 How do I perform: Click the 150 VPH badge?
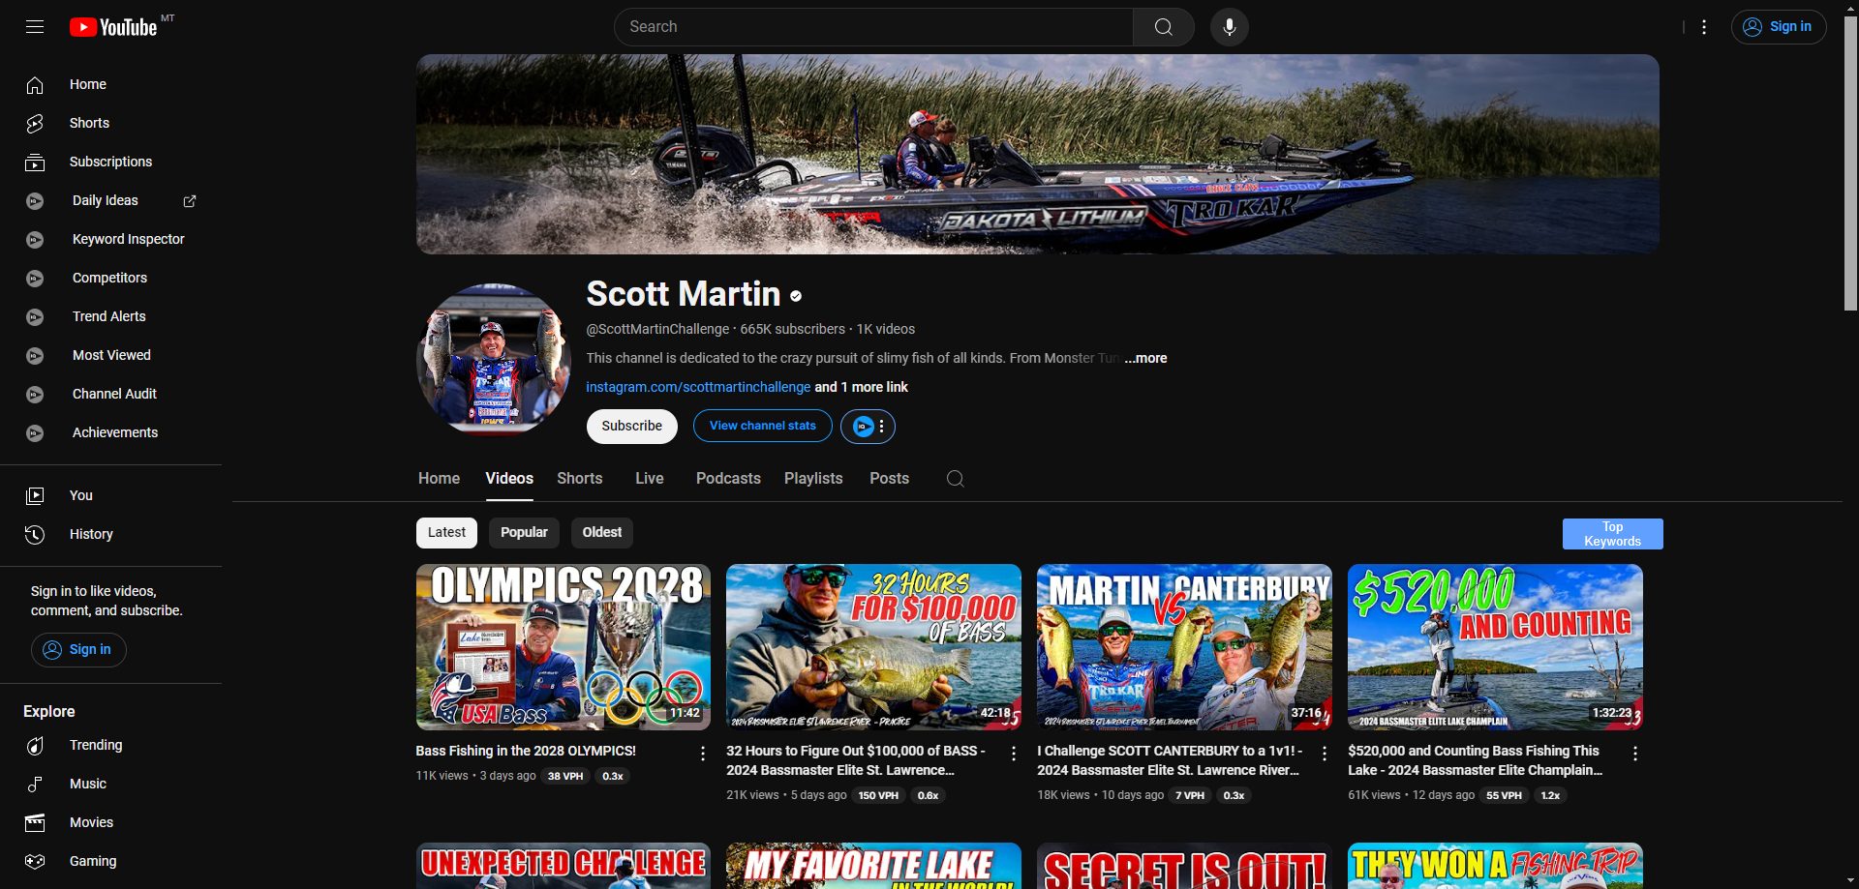pyautogui.click(x=878, y=796)
